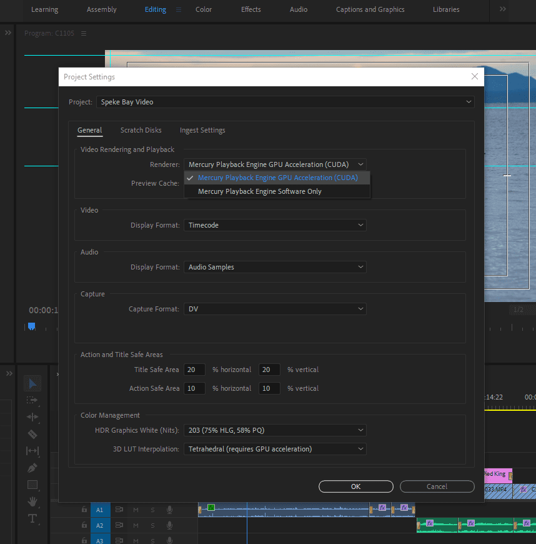Open 3D LUT Interpolation dropdown
Image resolution: width=536 pixels, height=544 pixels.
[275, 449]
